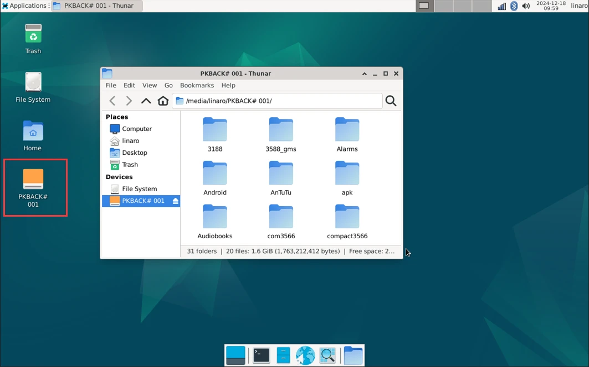The height and width of the screenshot is (367, 589).
Task: Click the status bar folder count text
Action: [202, 251]
